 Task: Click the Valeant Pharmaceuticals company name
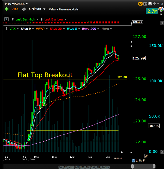click(64, 9)
